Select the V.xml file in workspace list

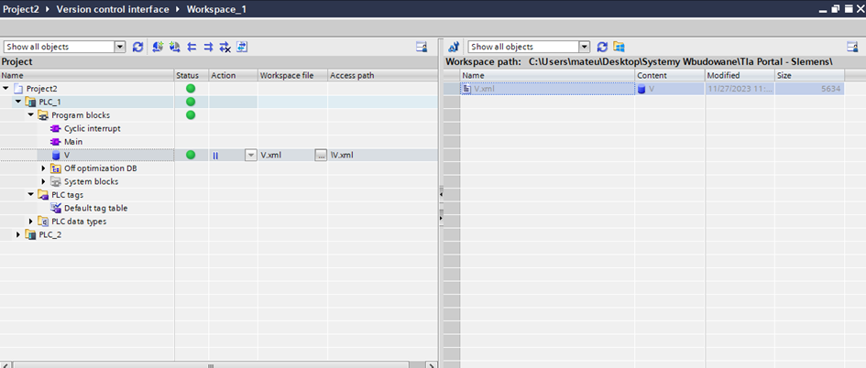(x=484, y=89)
